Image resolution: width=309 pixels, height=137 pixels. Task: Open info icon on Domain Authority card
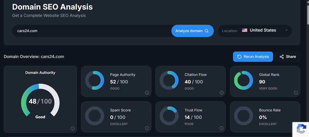[x=73, y=128]
